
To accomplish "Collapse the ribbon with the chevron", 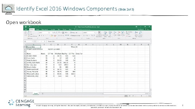I will tap(150, 38).
